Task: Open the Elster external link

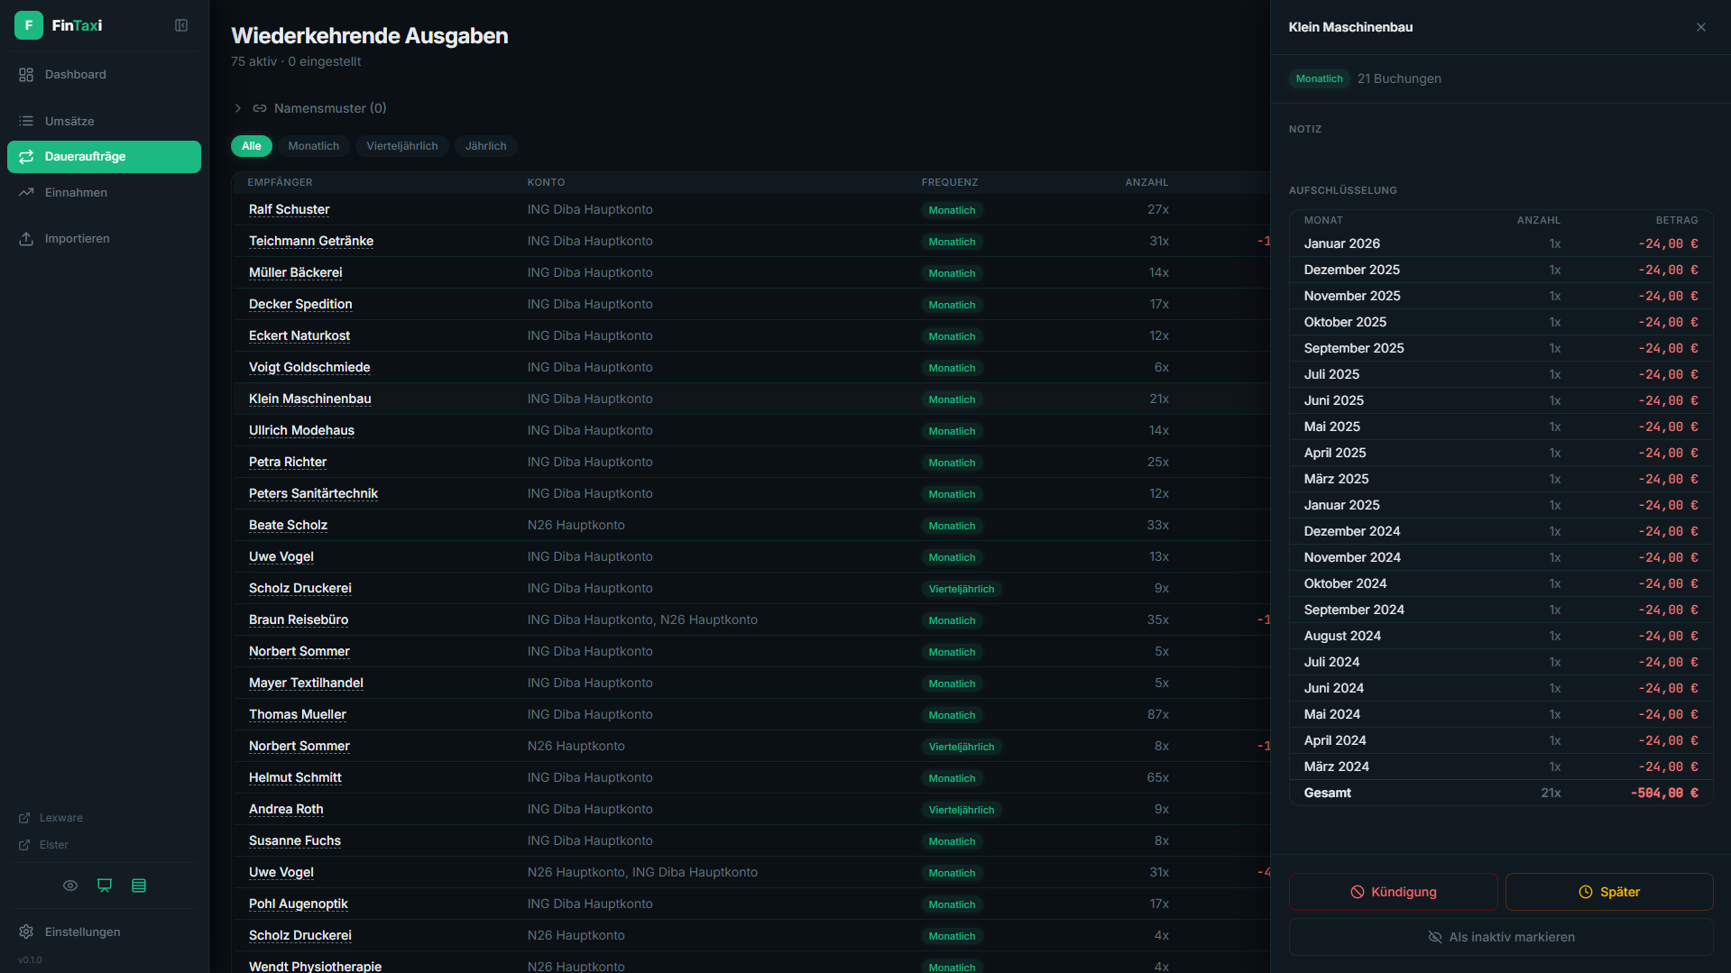Action: (53, 845)
